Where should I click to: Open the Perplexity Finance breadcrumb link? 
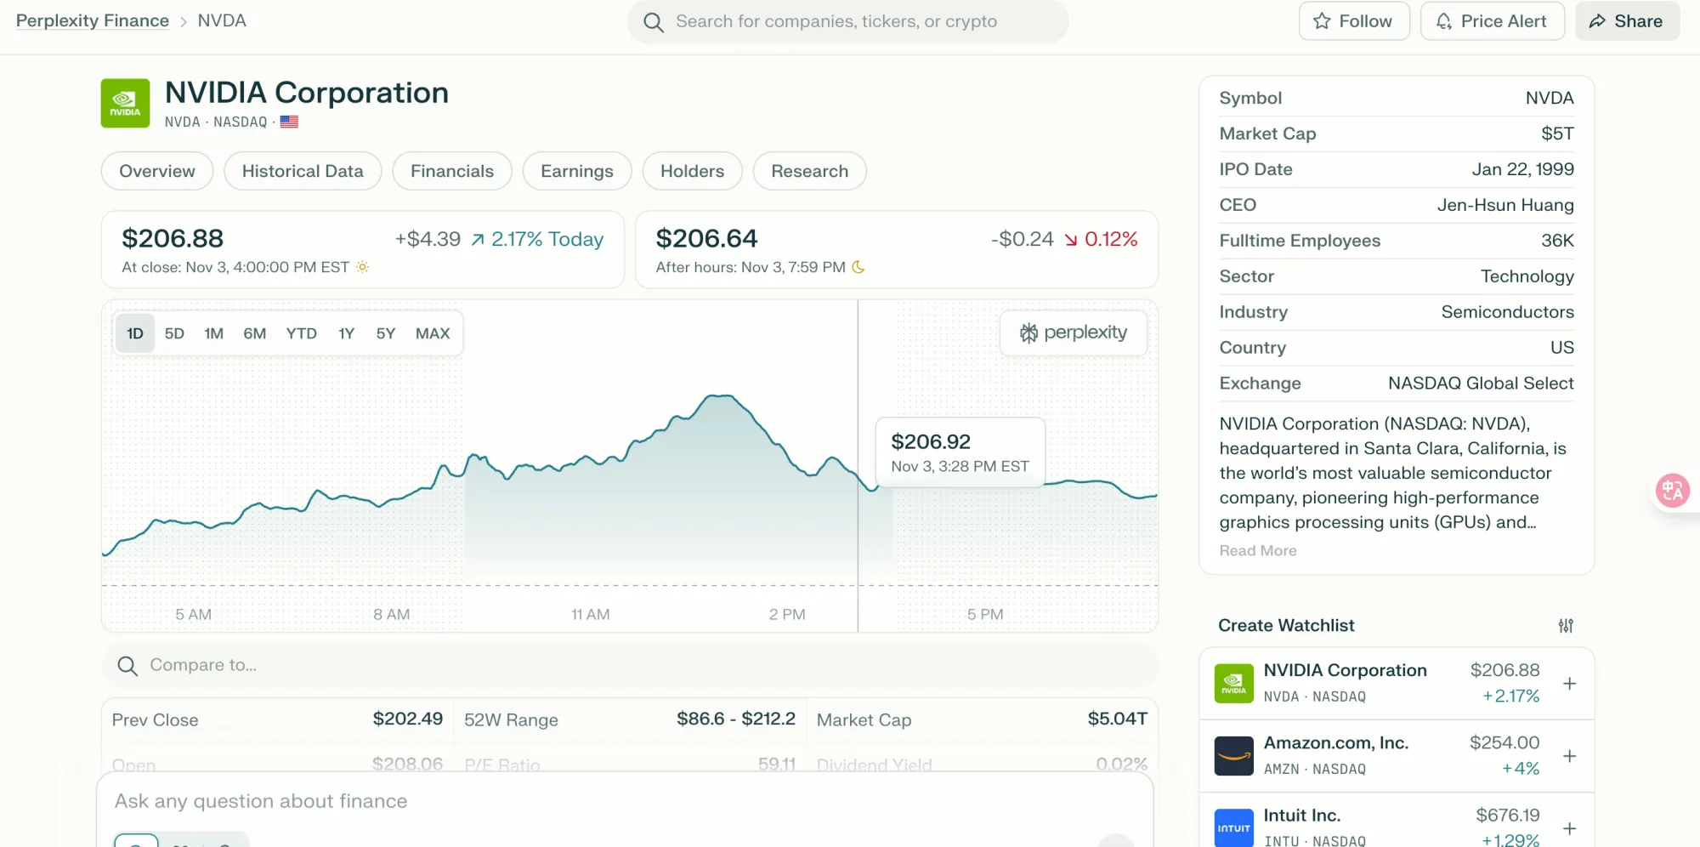coord(93,21)
